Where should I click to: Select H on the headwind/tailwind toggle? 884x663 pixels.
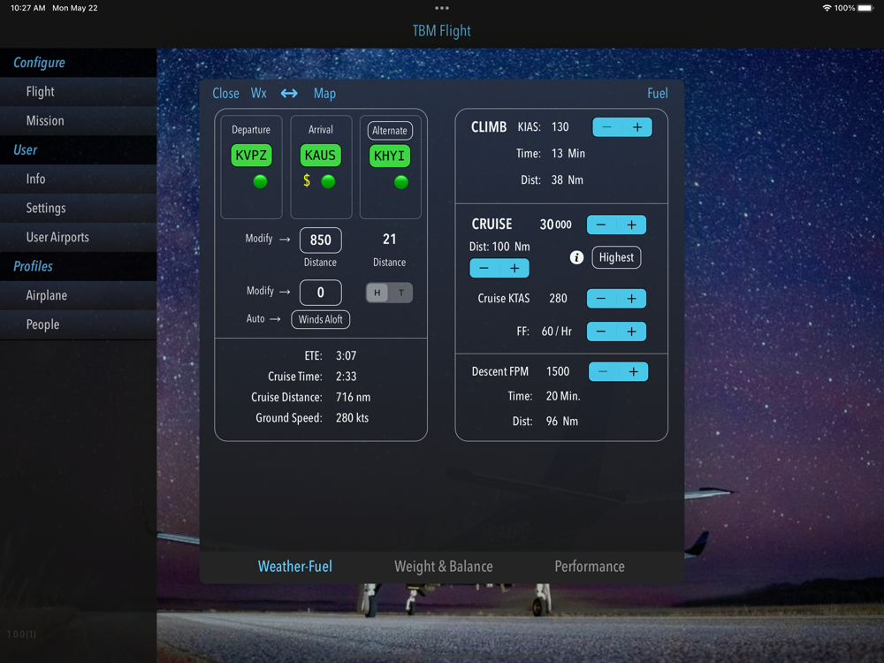377,293
